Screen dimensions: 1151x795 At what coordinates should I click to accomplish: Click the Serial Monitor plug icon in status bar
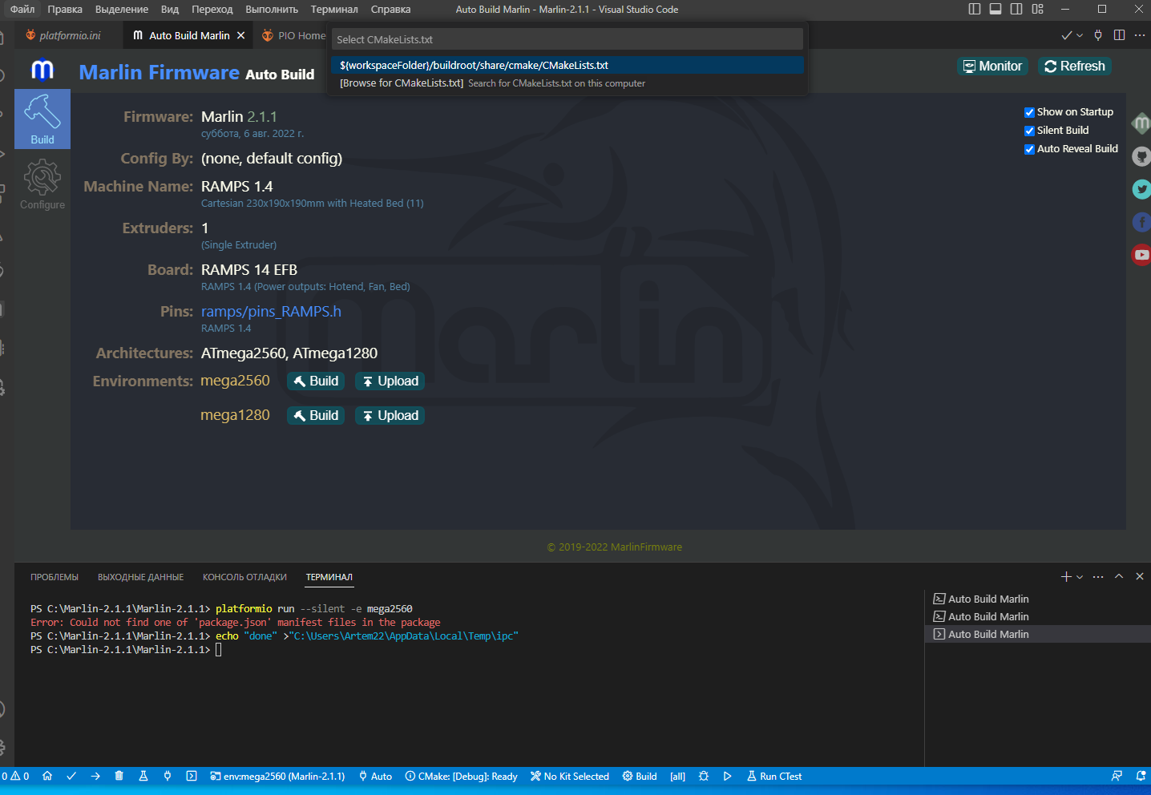168,776
